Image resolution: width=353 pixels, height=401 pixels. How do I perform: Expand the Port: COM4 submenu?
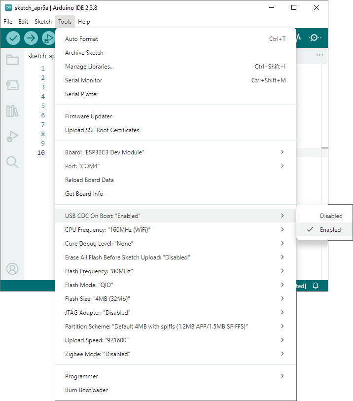tap(176, 166)
